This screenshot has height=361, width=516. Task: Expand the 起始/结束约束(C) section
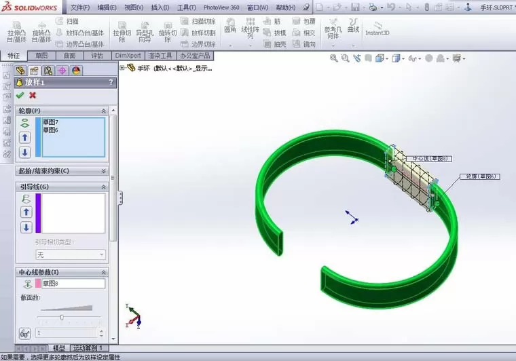tap(103, 171)
